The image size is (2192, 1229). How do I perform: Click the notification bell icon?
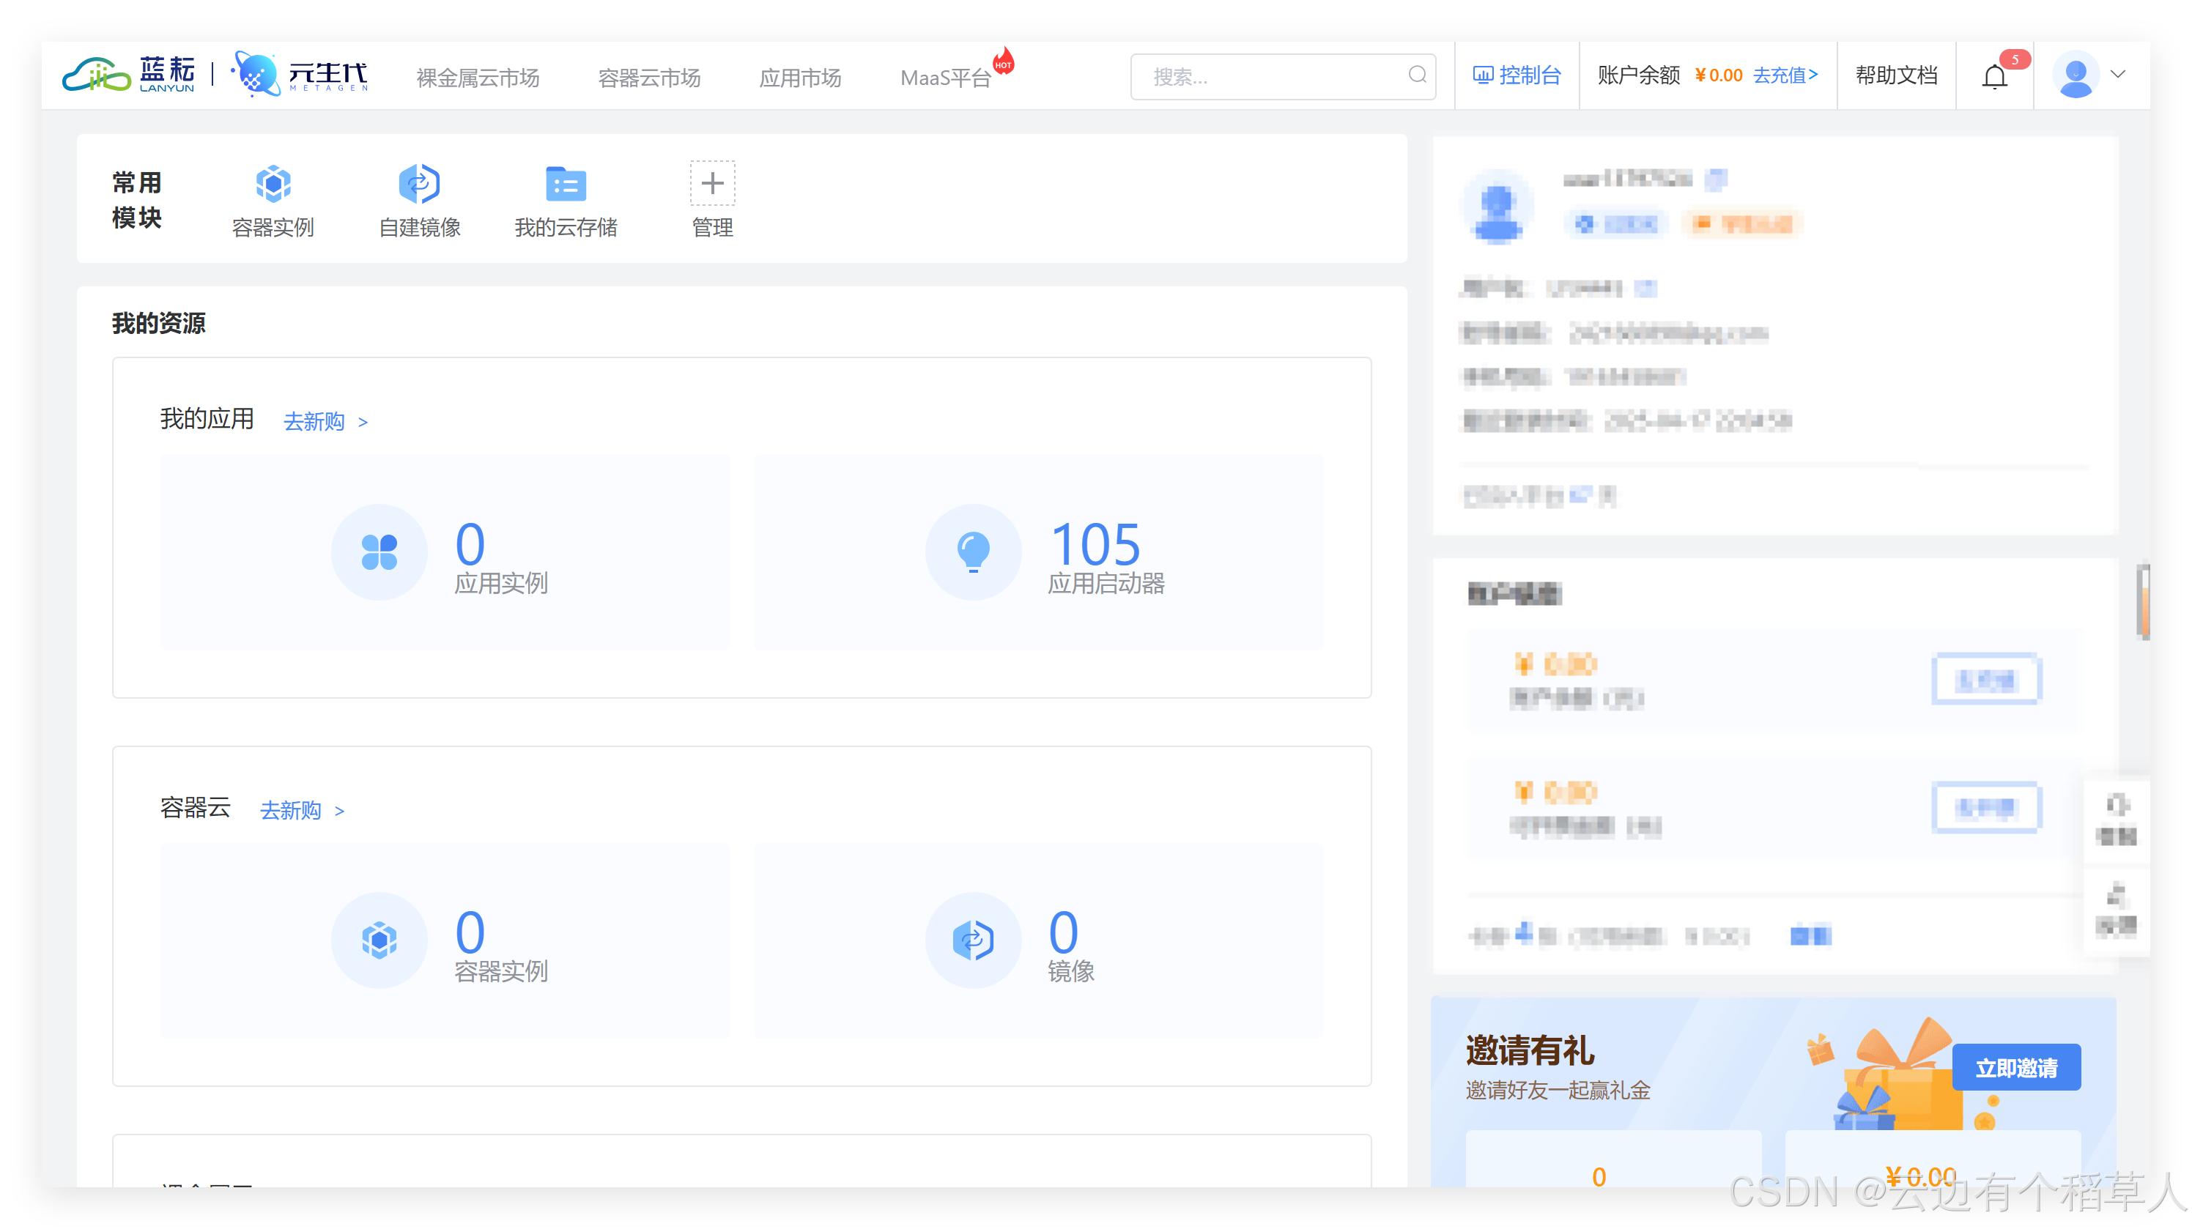tap(1993, 78)
